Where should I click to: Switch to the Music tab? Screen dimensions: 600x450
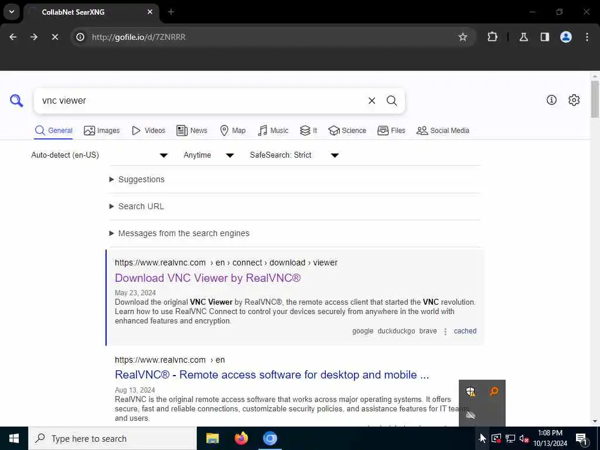273,131
